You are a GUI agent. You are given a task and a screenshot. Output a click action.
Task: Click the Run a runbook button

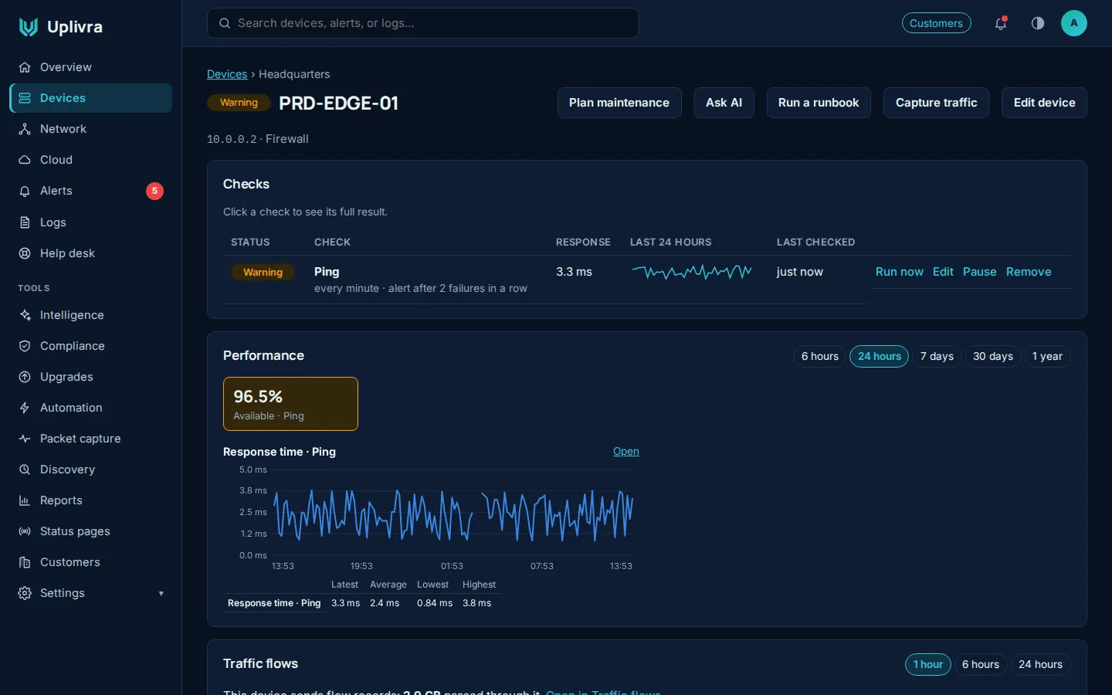point(819,103)
